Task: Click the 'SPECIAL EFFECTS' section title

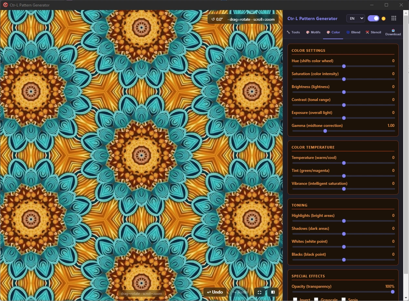Action: tap(308, 276)
